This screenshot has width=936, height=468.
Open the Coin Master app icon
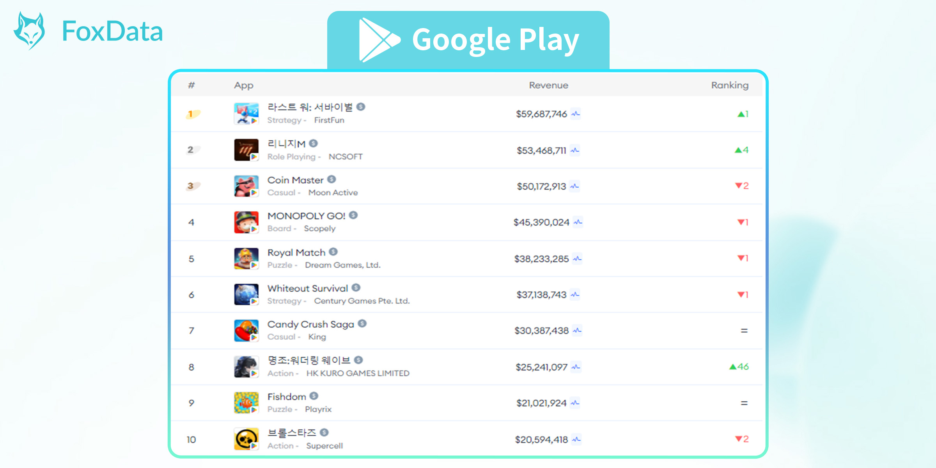(x=246, y=186)
